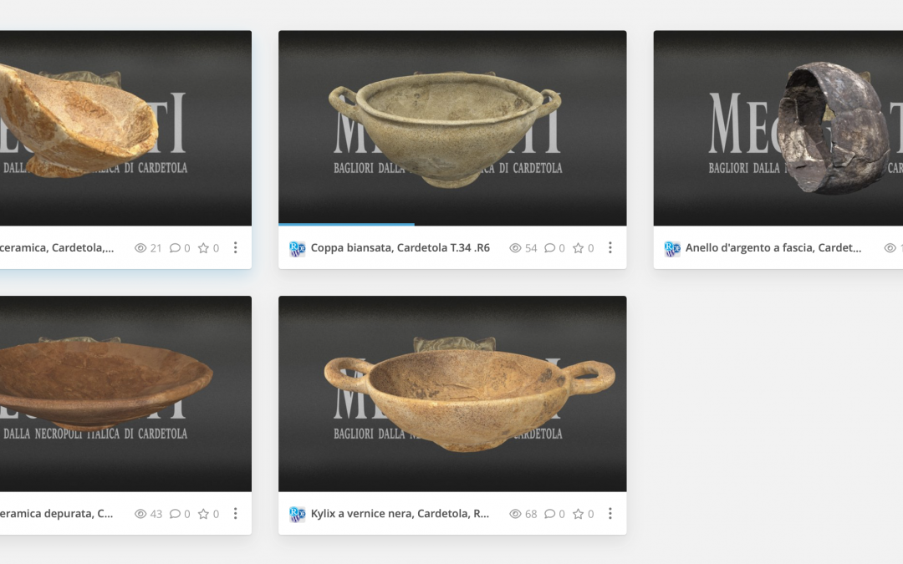Open three-dot menu on ceramica depurata card
Image resolution: width=903 pixels, height=564 pixels.
coord(236,514)
